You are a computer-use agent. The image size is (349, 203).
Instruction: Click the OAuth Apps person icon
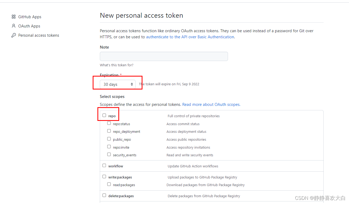click(x=14, y=26)
